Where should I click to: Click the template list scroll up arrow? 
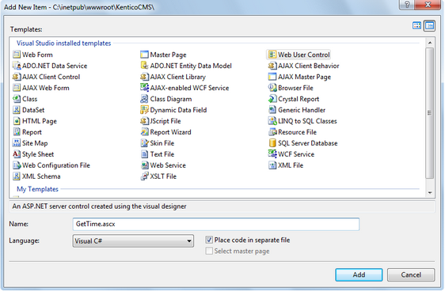tap(430, 43)
